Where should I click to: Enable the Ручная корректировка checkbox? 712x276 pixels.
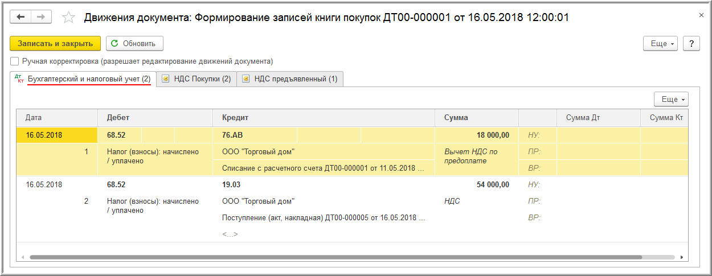[15, 61]
